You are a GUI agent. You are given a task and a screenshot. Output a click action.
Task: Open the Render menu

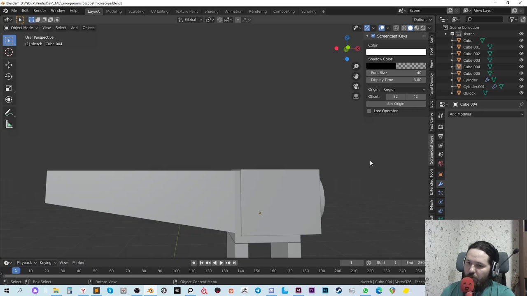[x=40, y=11]
